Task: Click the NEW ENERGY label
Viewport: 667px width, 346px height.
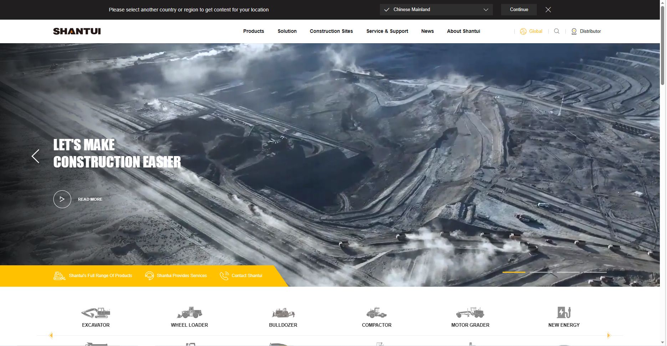Action: coord(564,325)
